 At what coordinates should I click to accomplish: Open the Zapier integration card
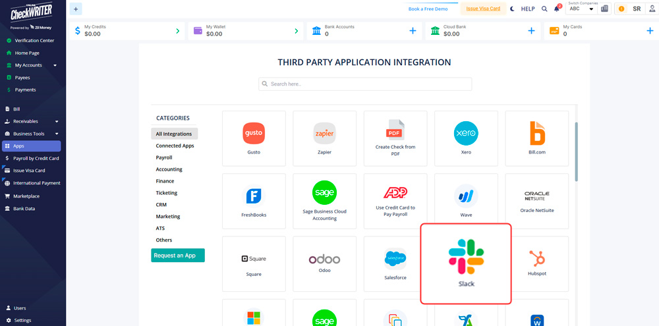(324, 138)
